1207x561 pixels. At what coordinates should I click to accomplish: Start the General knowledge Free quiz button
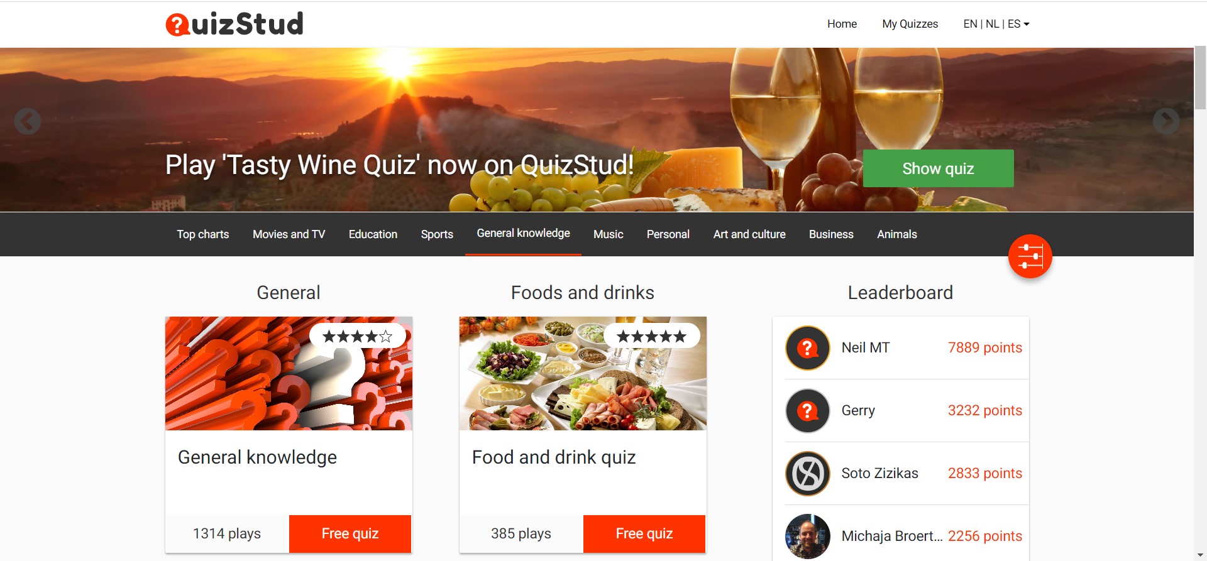[x=350, y=534]
